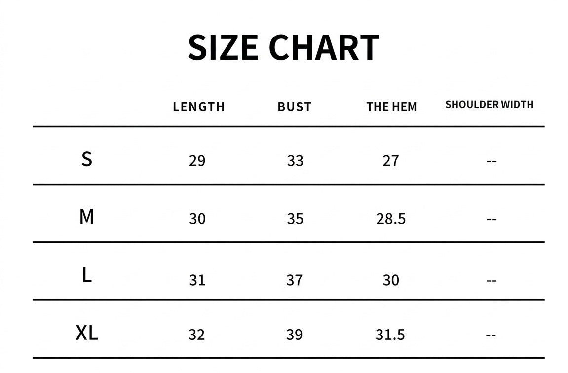The height and width of the screenshot is (373, 568).
Task: Click hem value 28.5 in the M row
Action: click(391, 219)
